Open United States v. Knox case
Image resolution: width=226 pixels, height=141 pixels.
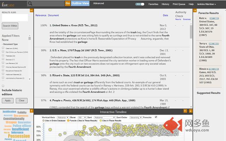point(73,25)
